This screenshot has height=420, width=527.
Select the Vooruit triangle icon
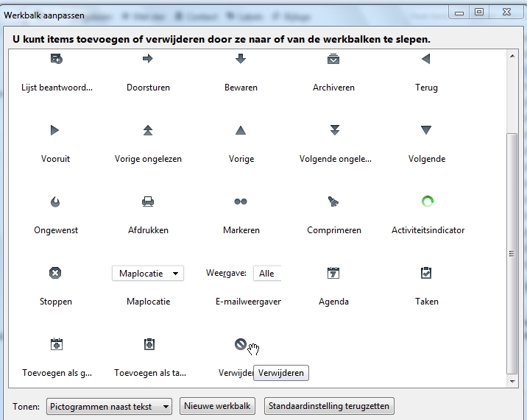54,130
